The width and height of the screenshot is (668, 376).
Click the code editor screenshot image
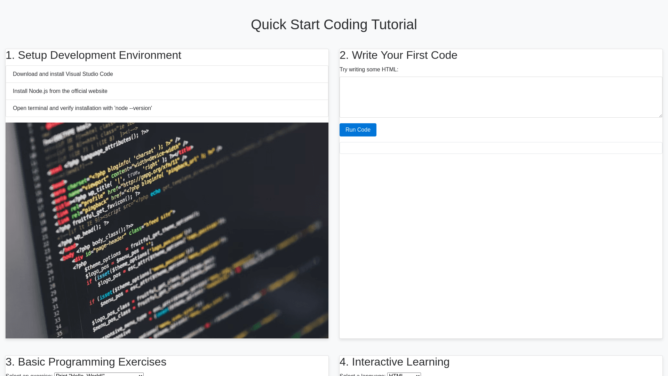click(167, 230)
